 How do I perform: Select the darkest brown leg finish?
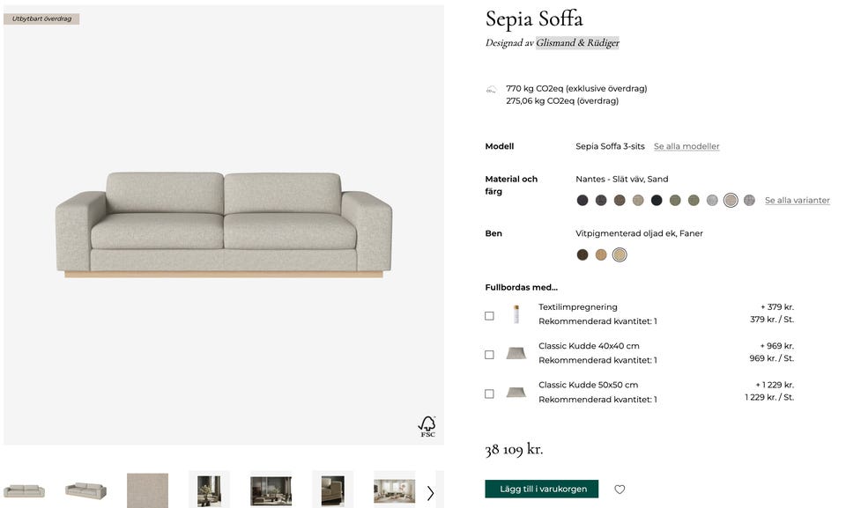click(x=583, y=255)
